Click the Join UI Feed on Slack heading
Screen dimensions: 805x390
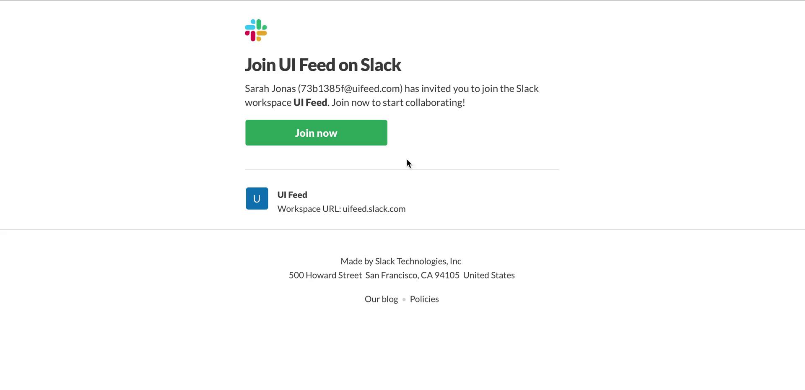(323, 65)
